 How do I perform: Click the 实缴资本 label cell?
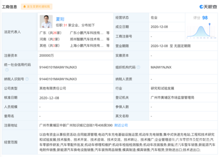pyautogui.click(x=131, y=56)
